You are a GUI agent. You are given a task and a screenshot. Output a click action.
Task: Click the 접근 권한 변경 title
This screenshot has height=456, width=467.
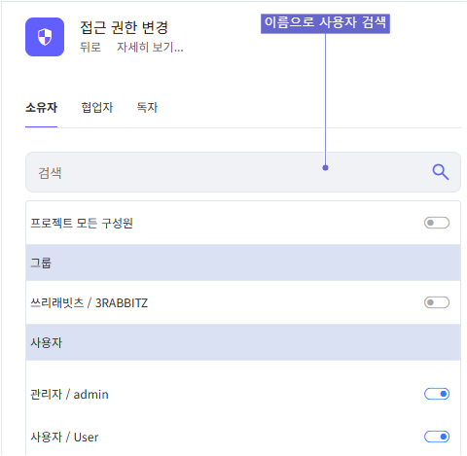[x=125, y=27]
